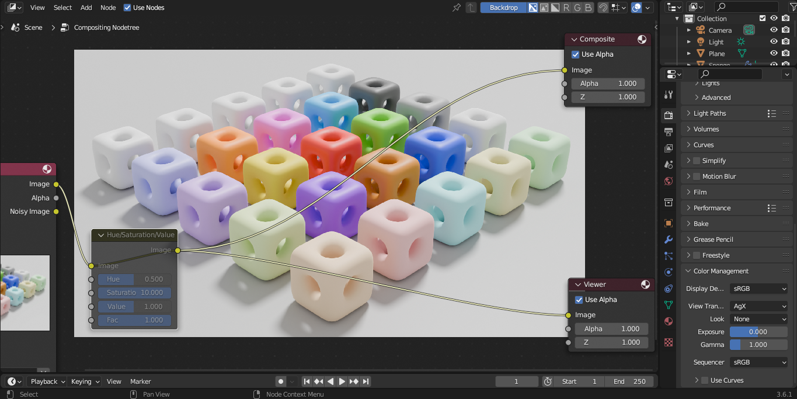This screenshot has width=797, height=399.
Task: Toggle the Backdrop button
Action: [x=503, y=8]
